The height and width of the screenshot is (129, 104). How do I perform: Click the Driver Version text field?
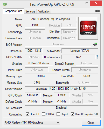coord(61,89)
